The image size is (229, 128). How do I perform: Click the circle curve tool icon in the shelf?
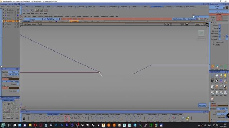[x=93, y=118]
